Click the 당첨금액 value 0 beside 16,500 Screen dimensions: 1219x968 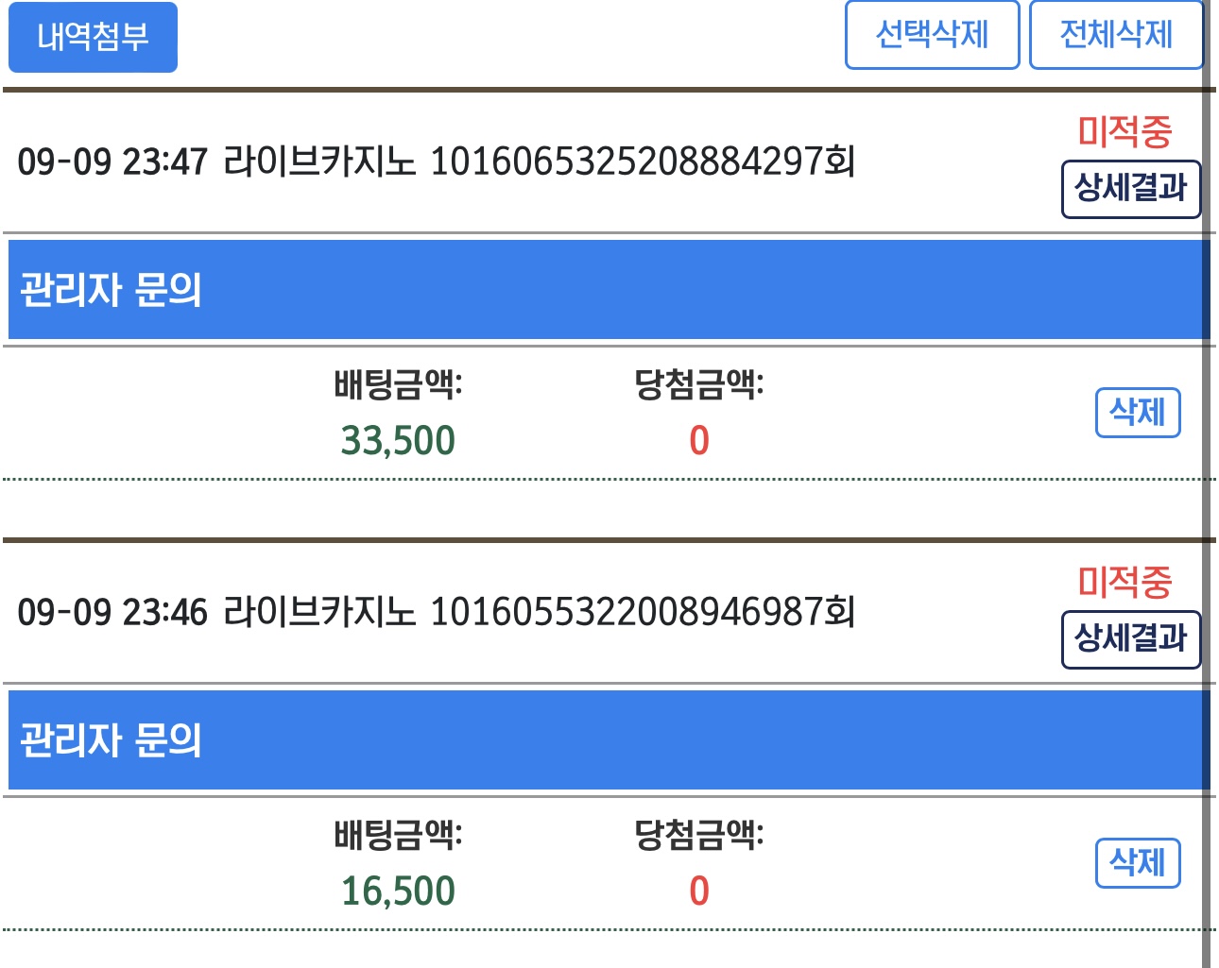[x=699, y=891]
